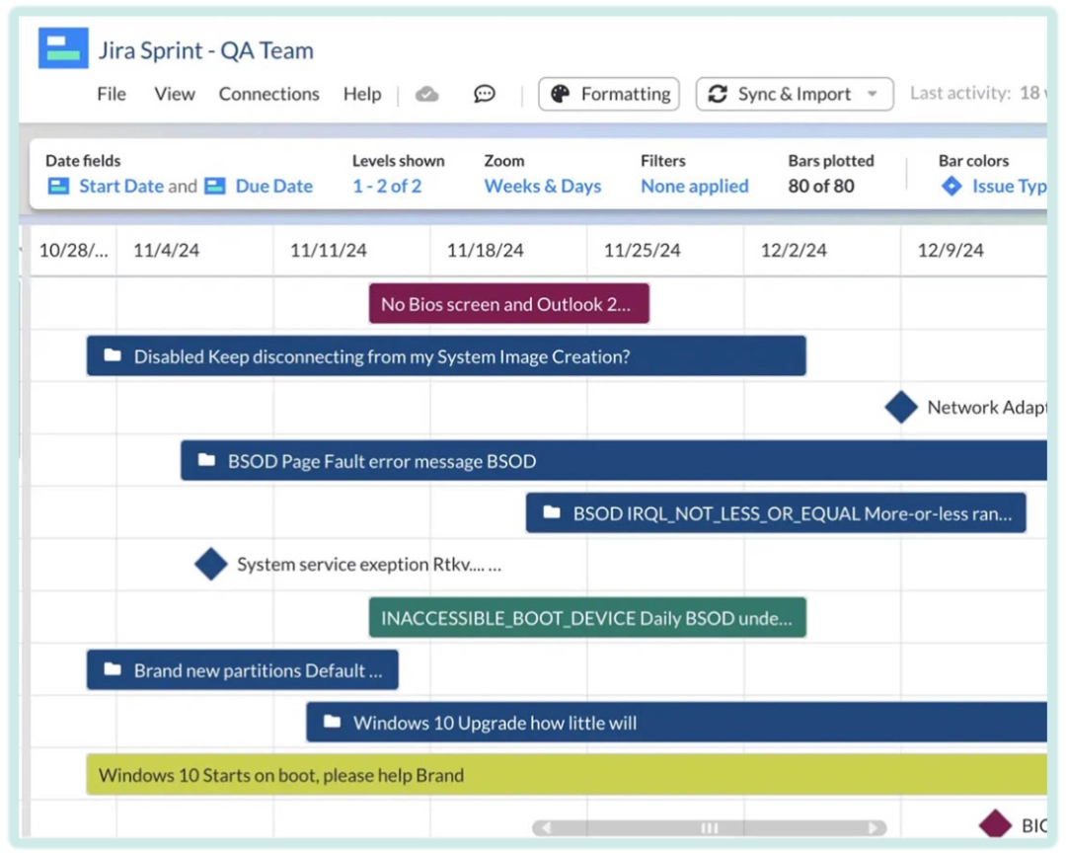Click the cloud sync status icon
This screenshot has width=1066, height=853.
pyautogui.click(x=426, y=94)
